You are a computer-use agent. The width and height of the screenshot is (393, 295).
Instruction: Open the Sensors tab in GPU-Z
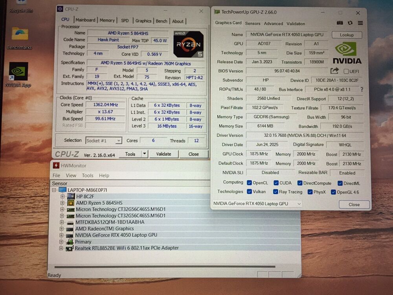click(252, 24)
